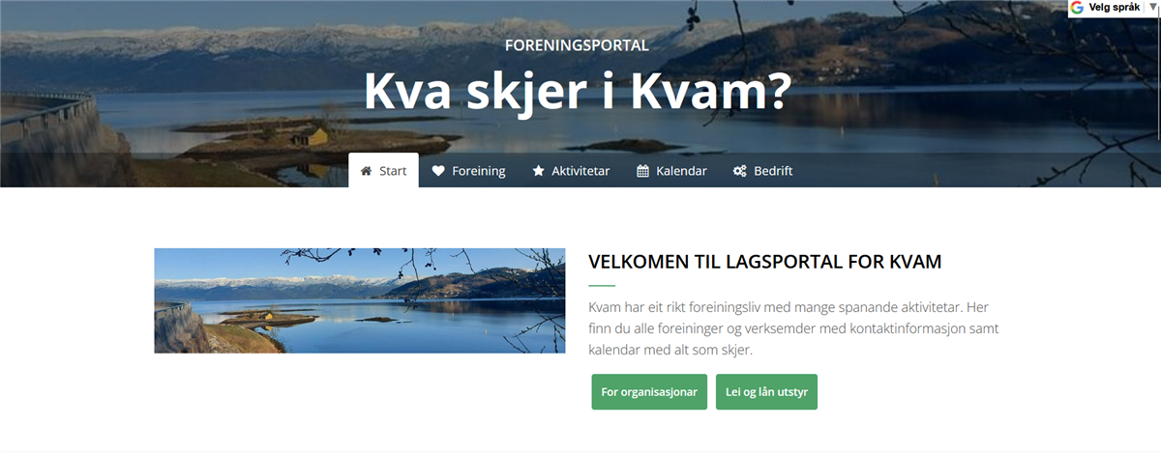1161x454 pixels.
Task: Switch to the Start tab label
Action: [x=393, y=171]
